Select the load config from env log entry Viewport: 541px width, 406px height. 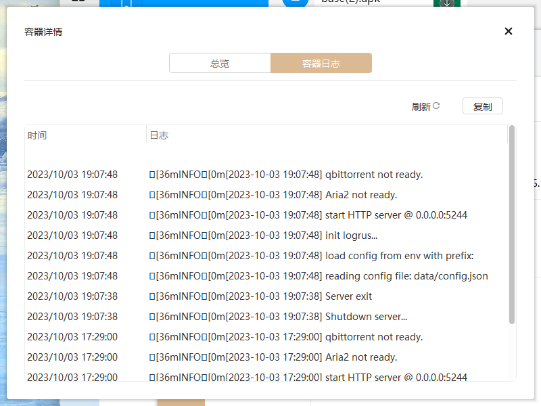[266, 256]
